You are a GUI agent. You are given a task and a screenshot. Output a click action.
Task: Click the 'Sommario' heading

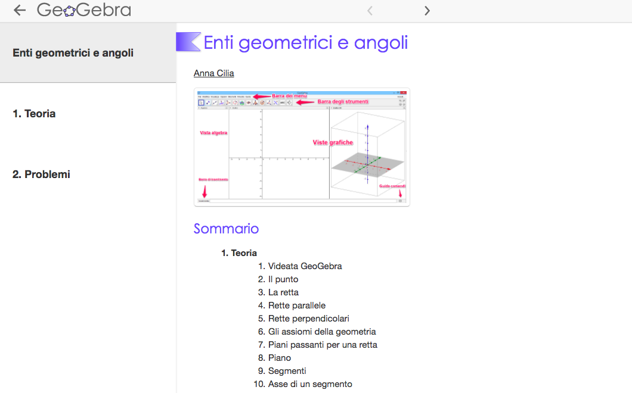click(x=226, y=229)
